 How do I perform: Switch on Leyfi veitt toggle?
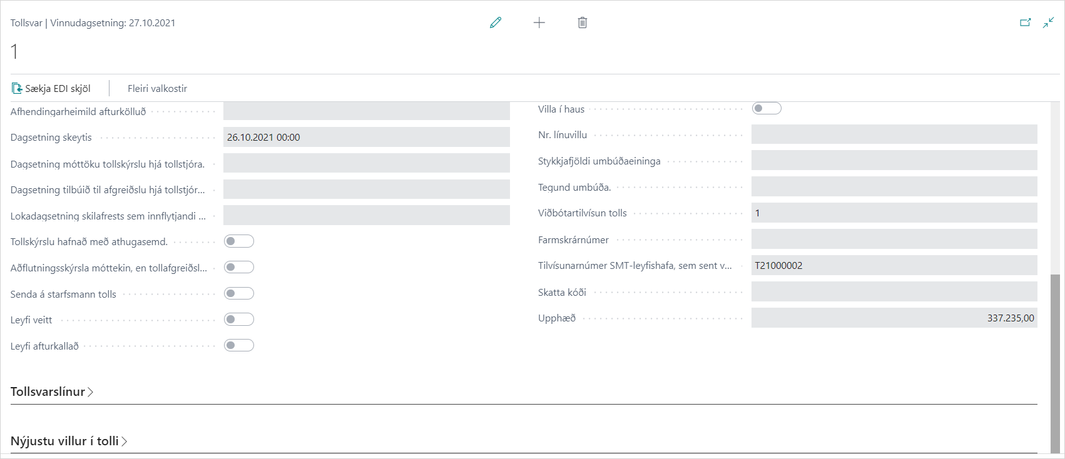[238, 320]
